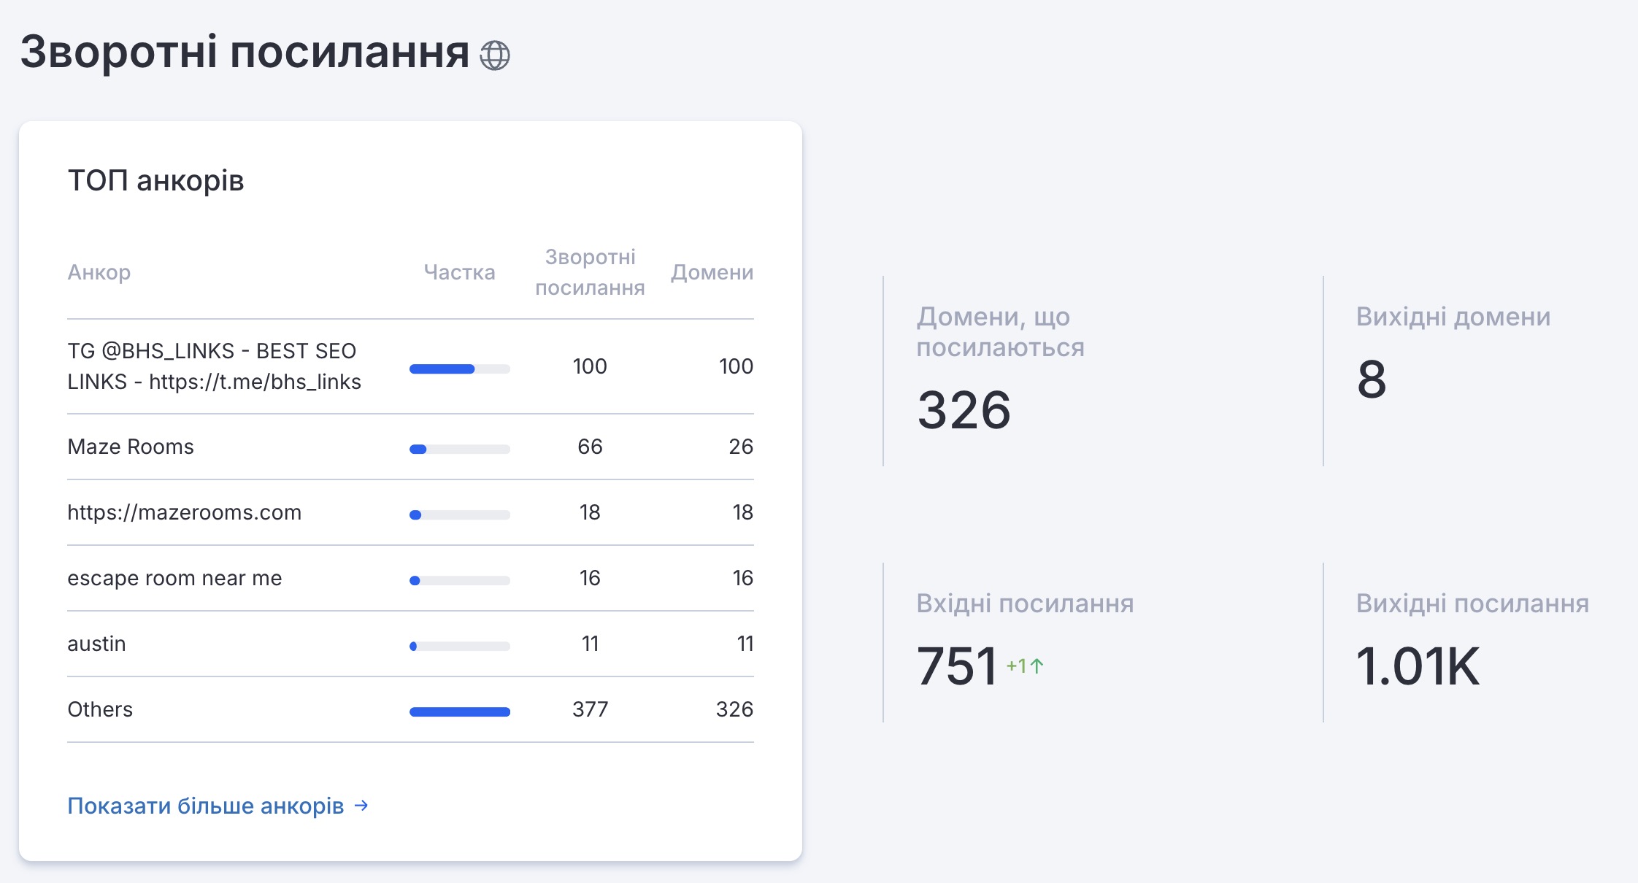
Task: Click 'Зворотні посилання' column header
Action: [590, 272]
